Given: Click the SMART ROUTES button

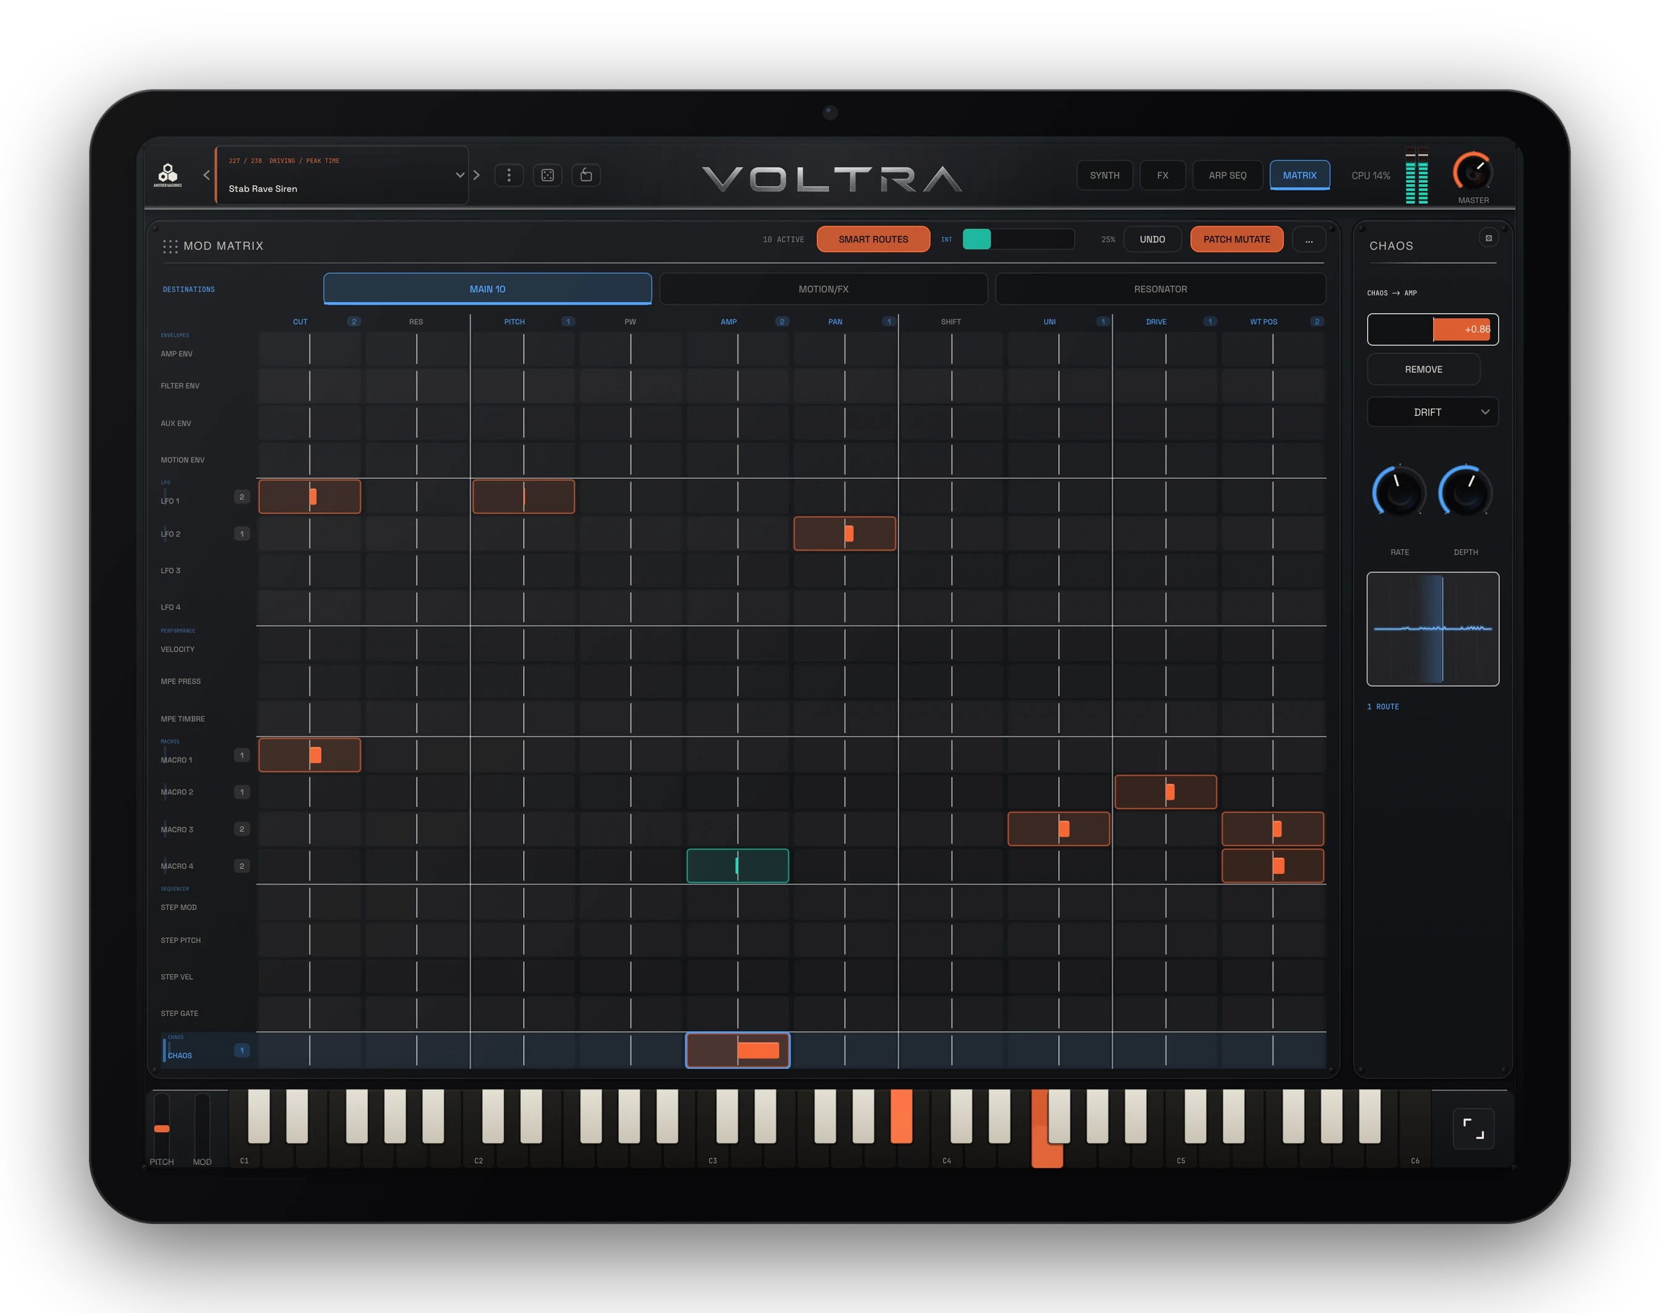Looking at the screenshot, I should pos(873,239).
